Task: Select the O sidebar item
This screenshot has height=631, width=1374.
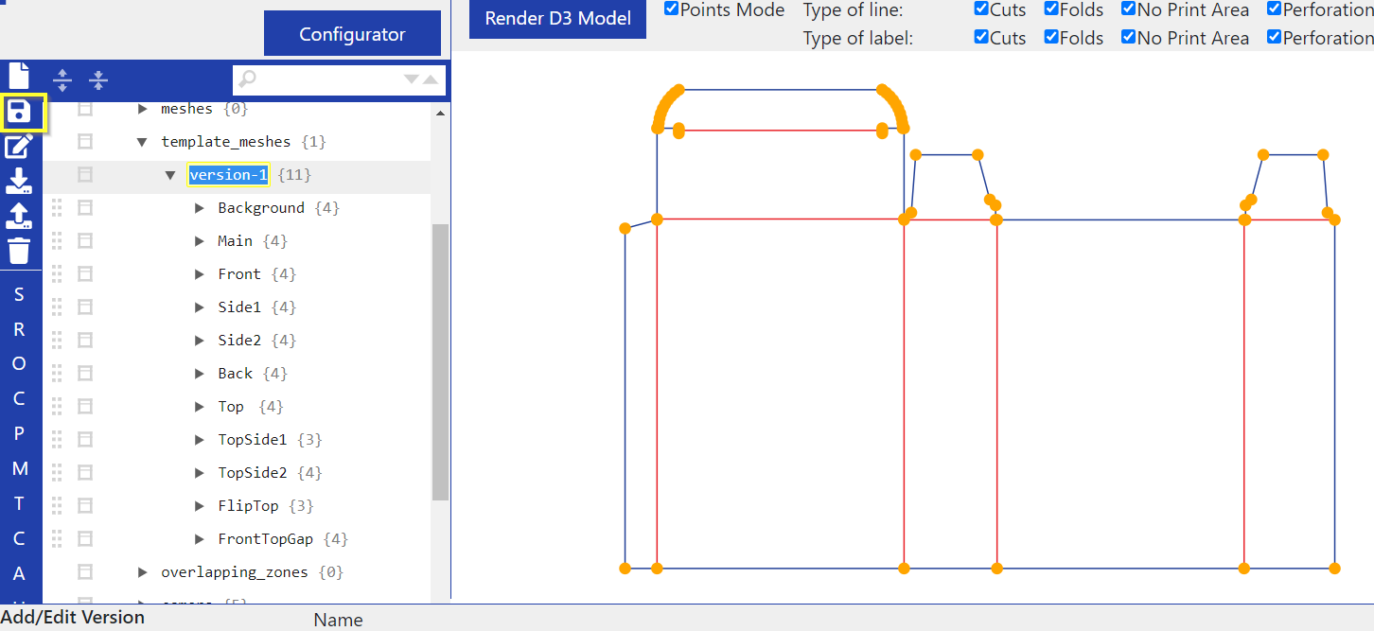Action: (x=19, y=364)
